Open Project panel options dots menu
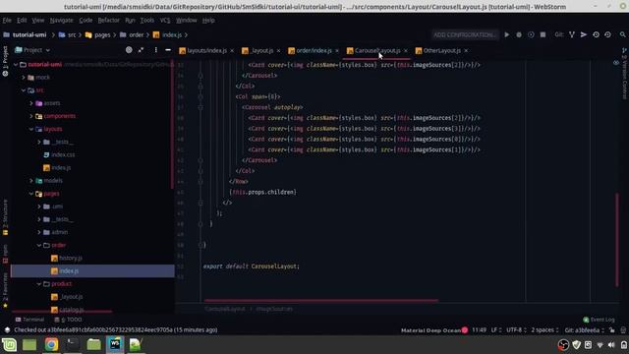Screen dimensions: 629x354 pos(155,50)
